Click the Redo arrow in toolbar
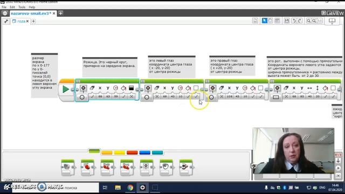This screenshot has width=345, height=194. point(300,20)
